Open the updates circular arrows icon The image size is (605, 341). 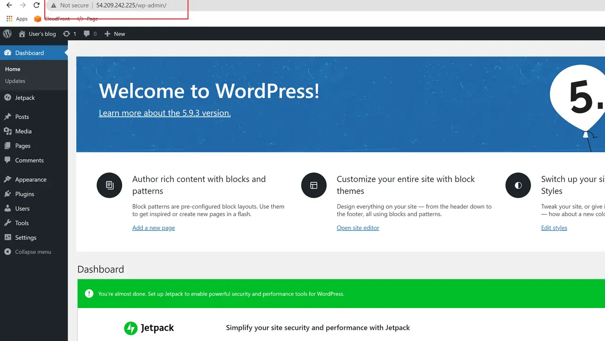pyautogui.click(x=66, y=34)
